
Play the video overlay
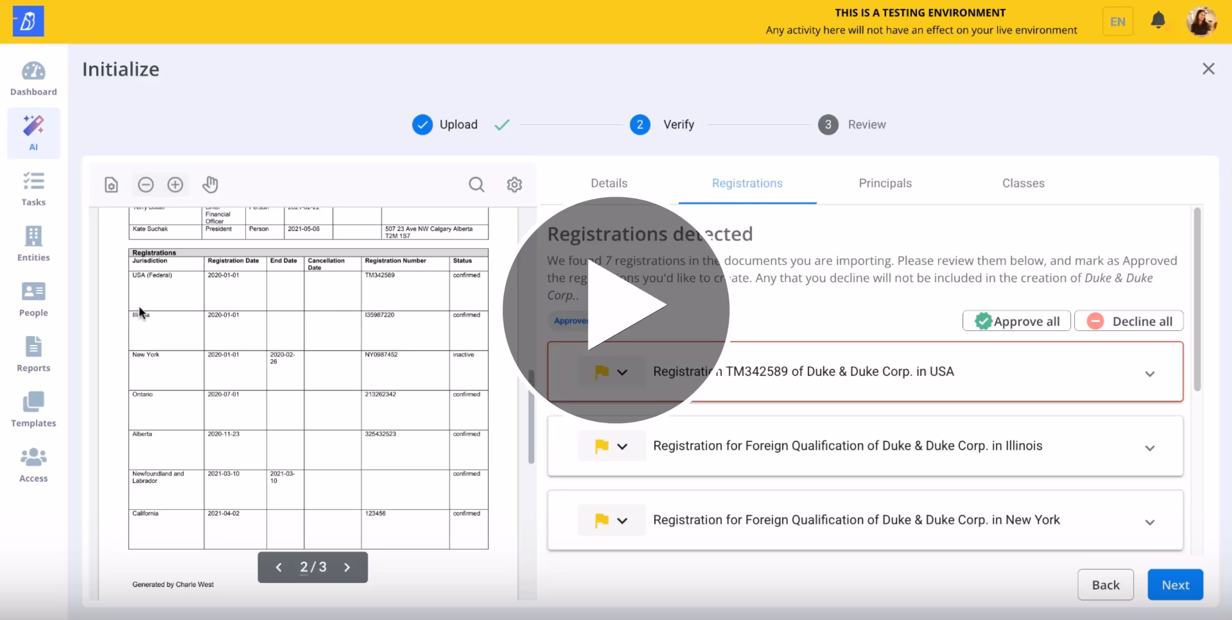[x=616, y=310]
